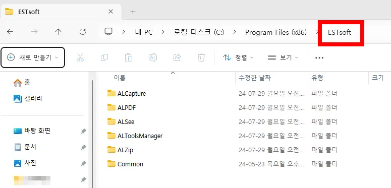This screenshot has width=391, height=188.
Task: Refresh the current folder view
Action: pyautogui.click(x=83, y=32)
